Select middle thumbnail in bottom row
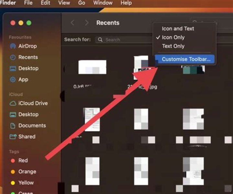The width and height of the screenshot is (233, 194). (x=141, y=171)
